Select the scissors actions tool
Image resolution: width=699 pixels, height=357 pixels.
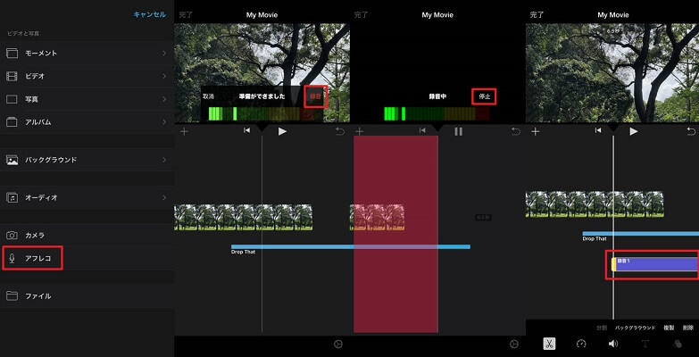549,345
